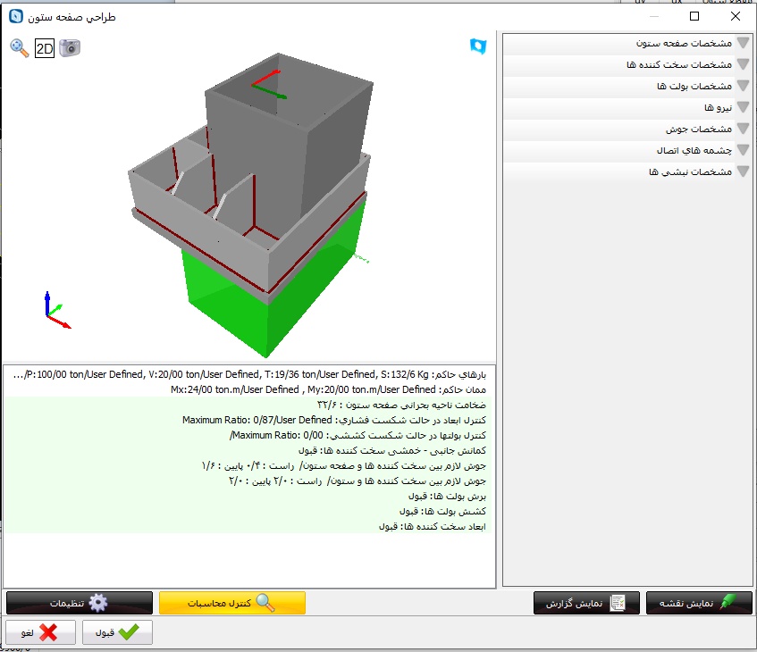Click the zoom magnifier icon in the 3D view
Image resolution: width=757 pixels, height=652 pixels.
[19, 47]
